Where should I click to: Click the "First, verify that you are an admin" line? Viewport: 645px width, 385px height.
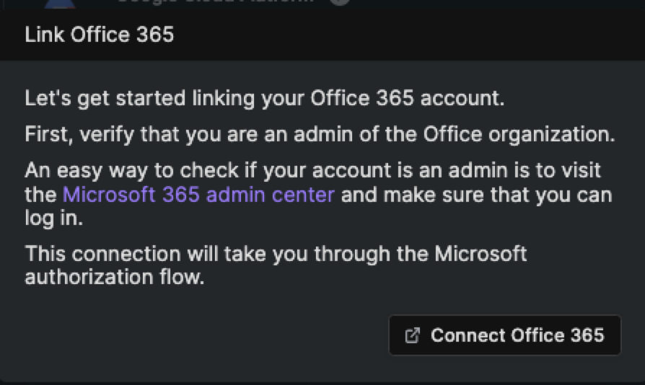coord(320,134)
